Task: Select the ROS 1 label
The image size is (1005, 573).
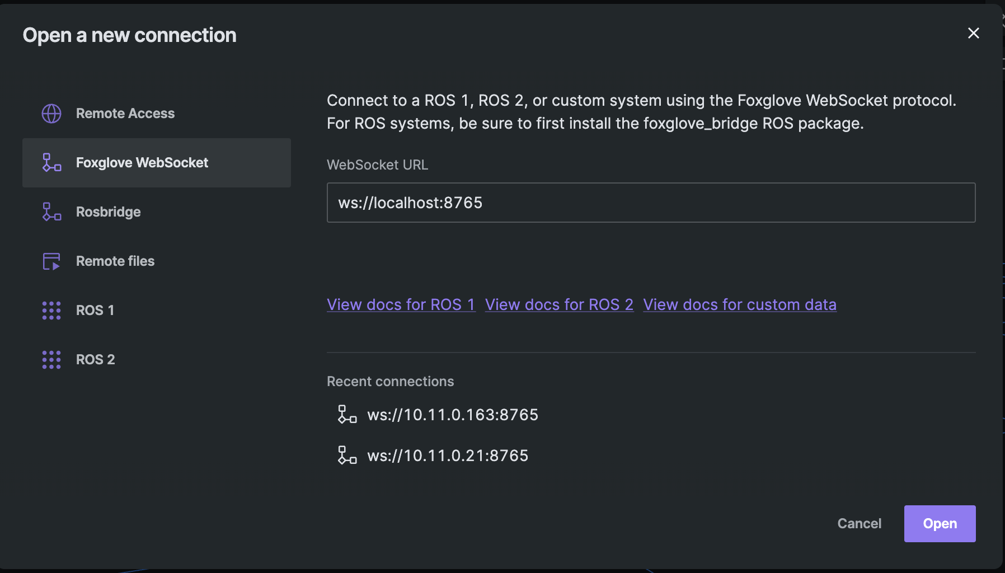Action: pos(95,311)
